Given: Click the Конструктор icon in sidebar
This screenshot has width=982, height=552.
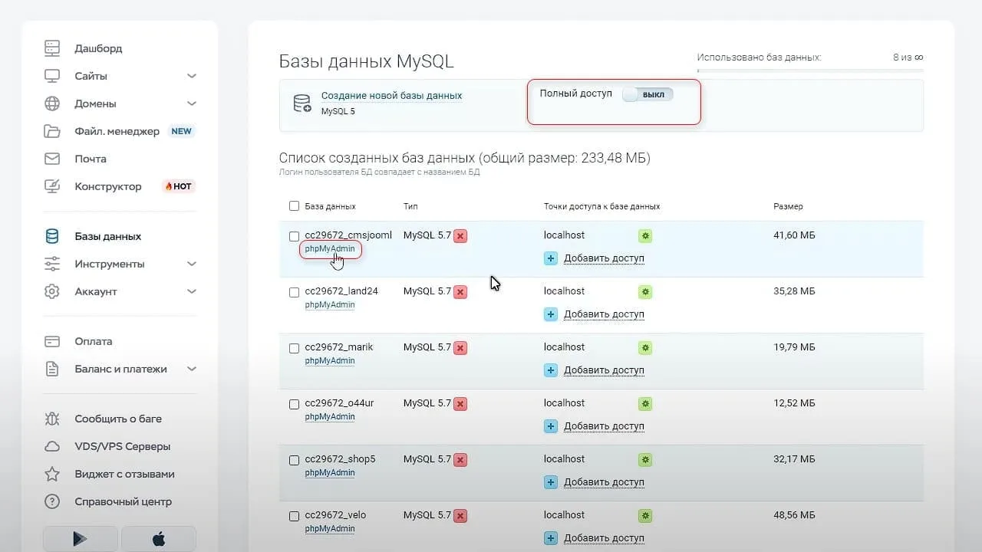Looking at the screenshot, I should (52, 186).
